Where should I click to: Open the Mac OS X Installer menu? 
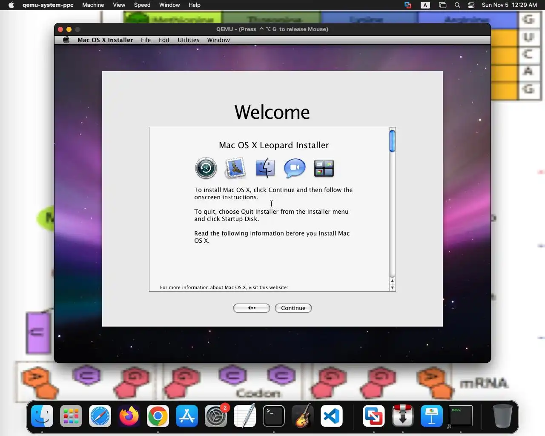pos(105,40)
